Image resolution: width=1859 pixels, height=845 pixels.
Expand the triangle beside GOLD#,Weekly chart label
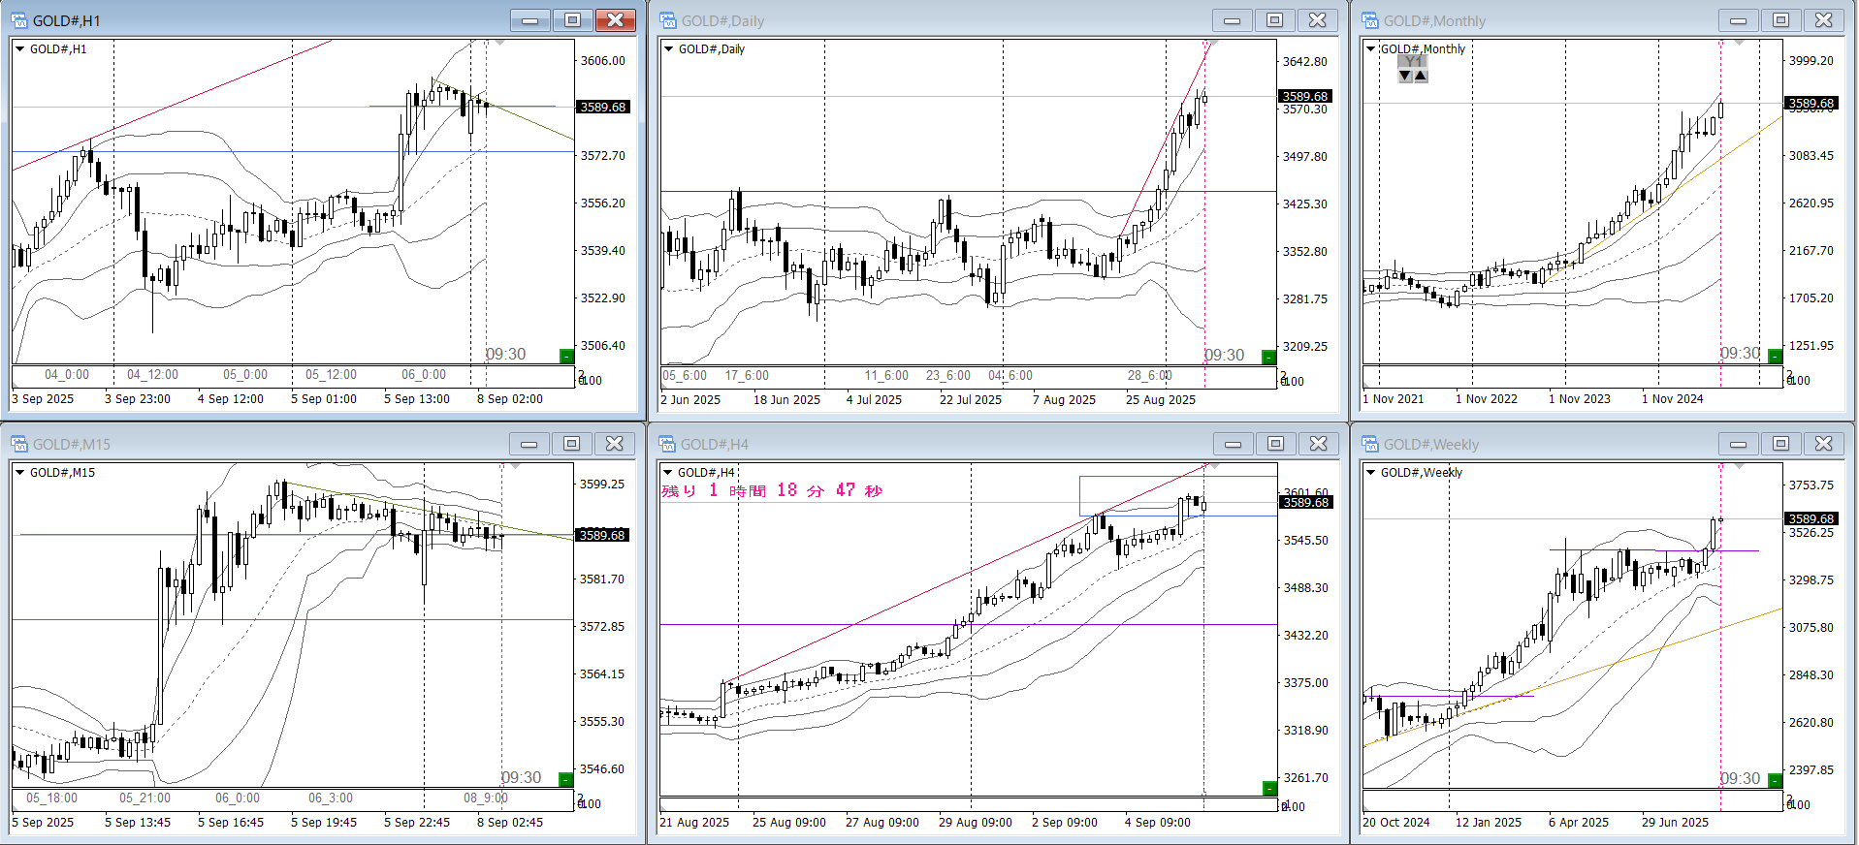(x=1370, y=473)
